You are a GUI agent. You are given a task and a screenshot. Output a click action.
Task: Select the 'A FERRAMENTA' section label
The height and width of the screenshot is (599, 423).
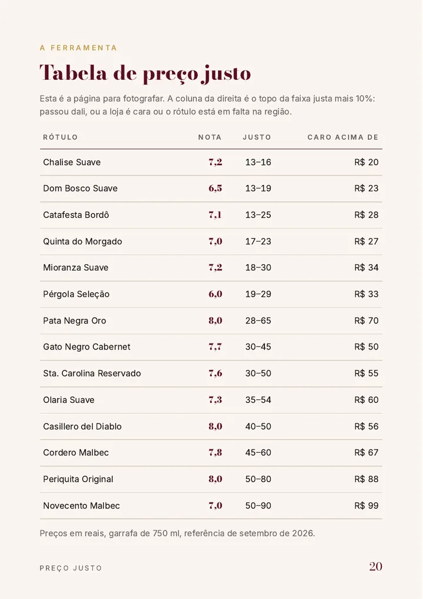(78, 48)
